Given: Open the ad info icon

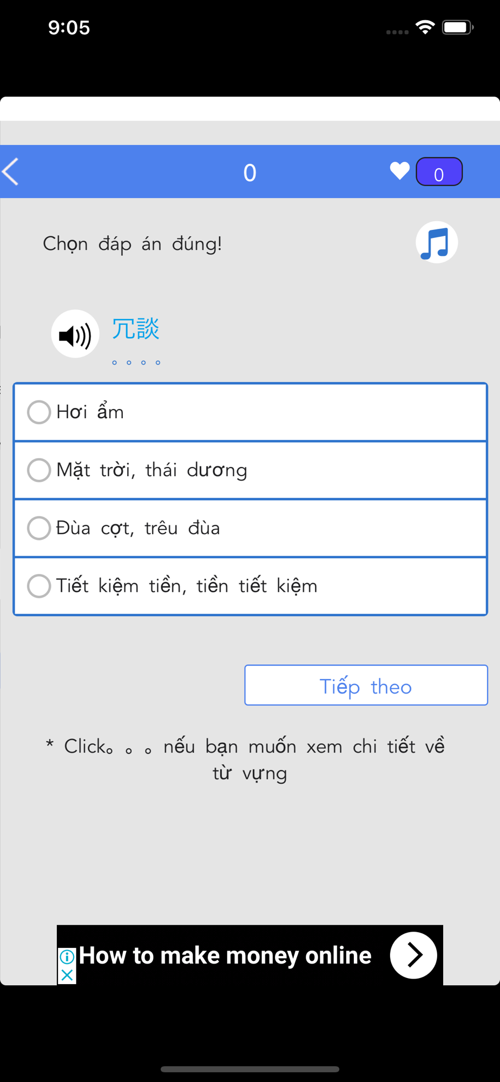Looking at the screenshot, I should pos(67,957).
